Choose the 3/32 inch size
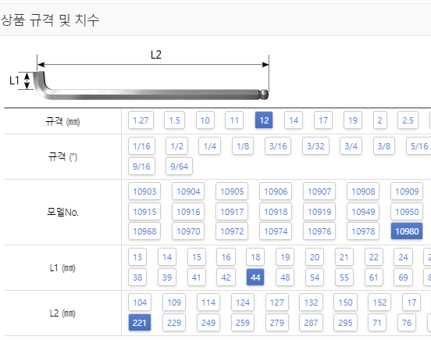The width and height of the screenshot is (431, 340). click(x=315, y=146)
